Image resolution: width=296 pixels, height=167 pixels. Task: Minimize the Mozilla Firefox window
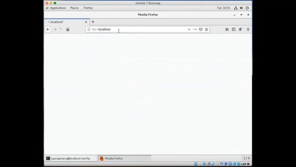[234, 15]
